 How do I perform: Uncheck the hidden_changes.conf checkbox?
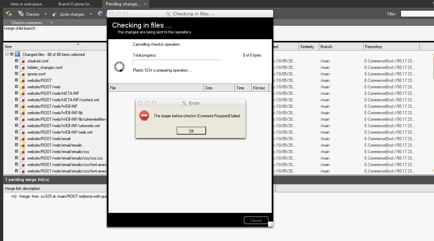[17, 67]
